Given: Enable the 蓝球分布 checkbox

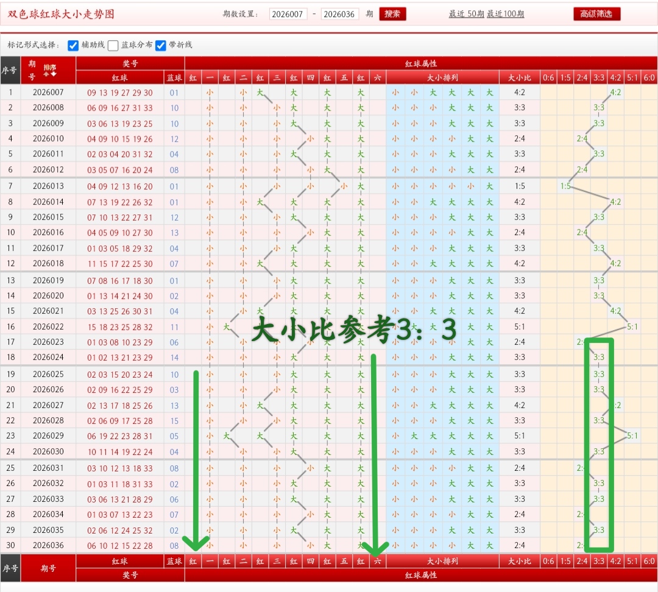Looking at the screenshot, I should 113,45.
